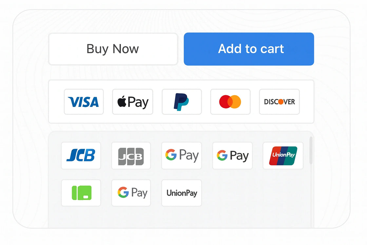The image size is (367, 245).
Task: Click the scrollbar track below the thumb
Action: [x=311, y=197]
